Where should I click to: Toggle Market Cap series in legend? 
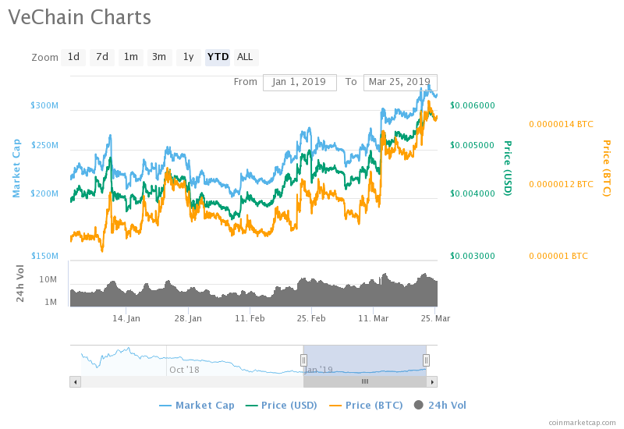197,405
